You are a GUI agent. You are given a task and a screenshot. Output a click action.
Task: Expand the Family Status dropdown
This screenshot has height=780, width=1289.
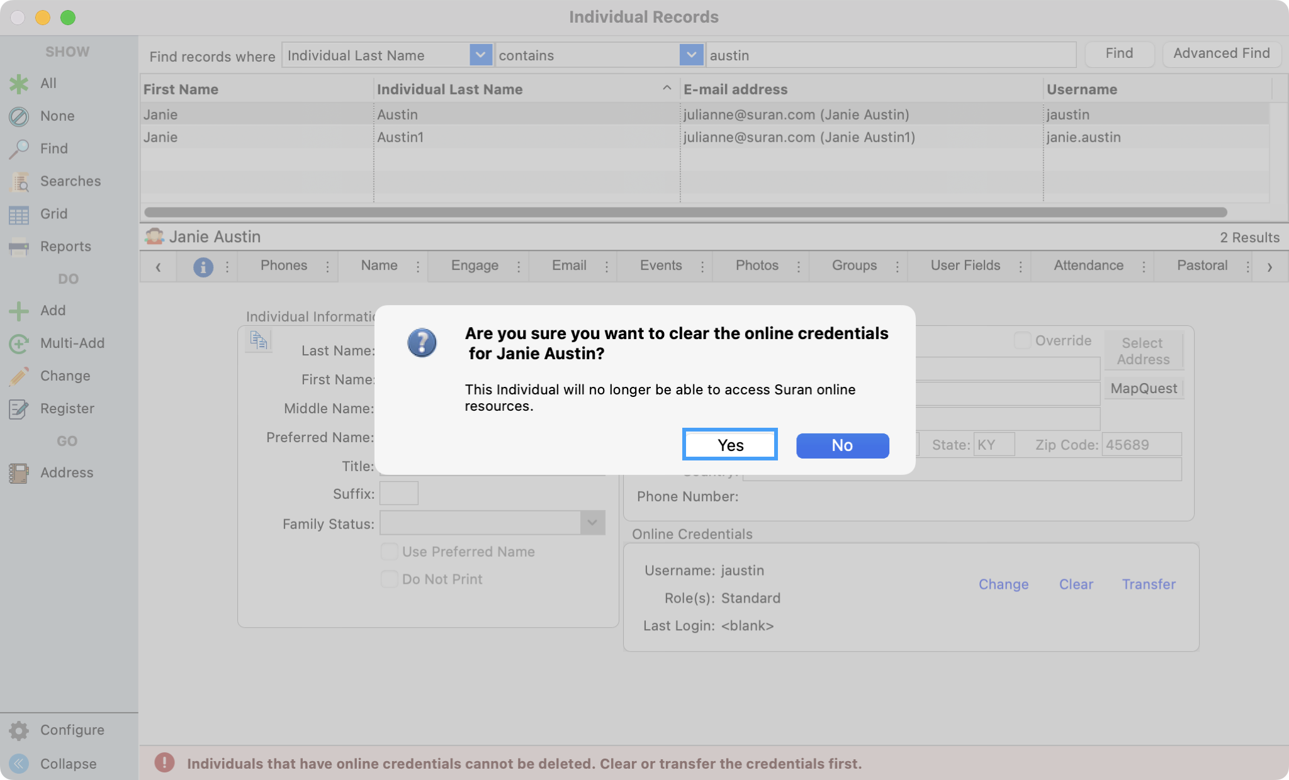[x=592, y=523]
